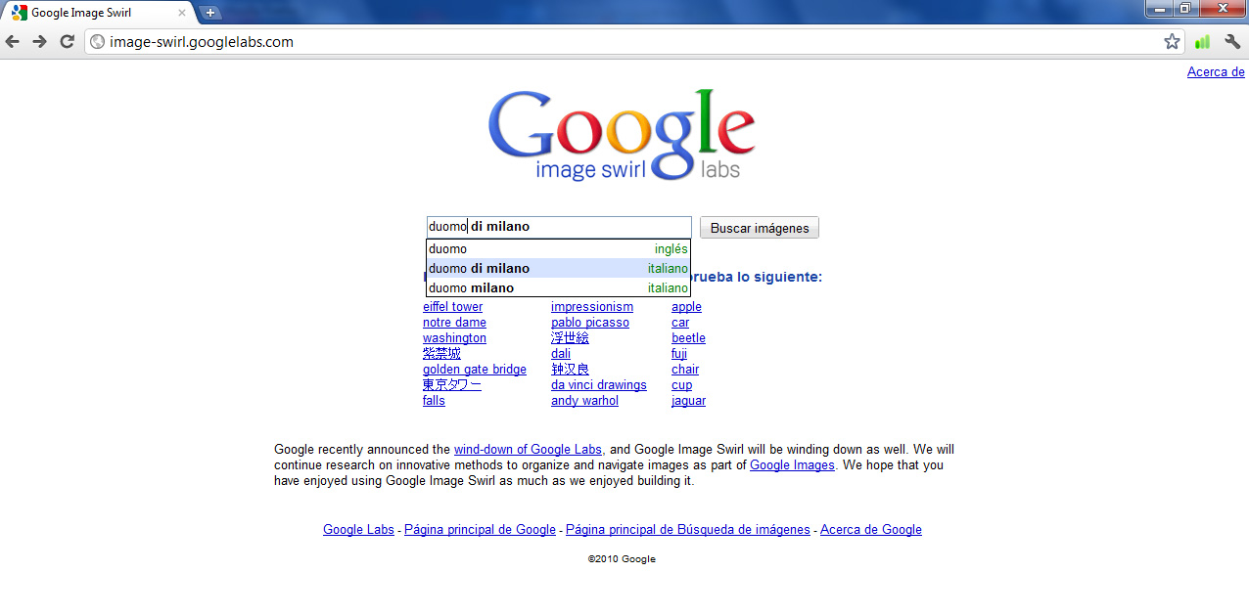This screenshot has width=1249, height=616.
Task: Open a new tab with the plus button
Action: pos(209,13)
